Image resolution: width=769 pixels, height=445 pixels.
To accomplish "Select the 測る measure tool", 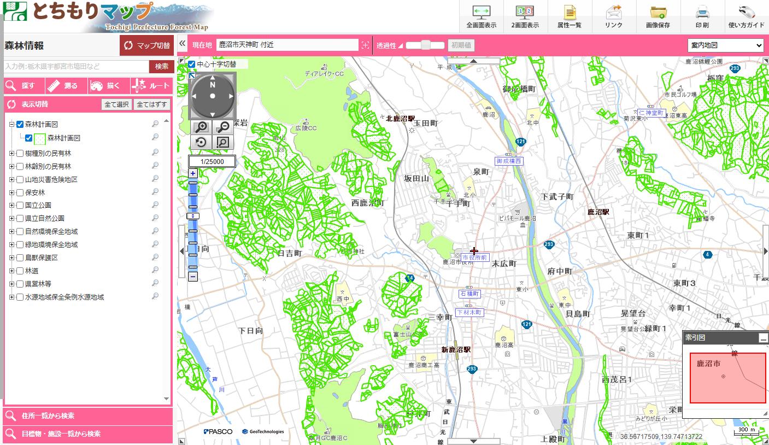I will click(62, 86).
